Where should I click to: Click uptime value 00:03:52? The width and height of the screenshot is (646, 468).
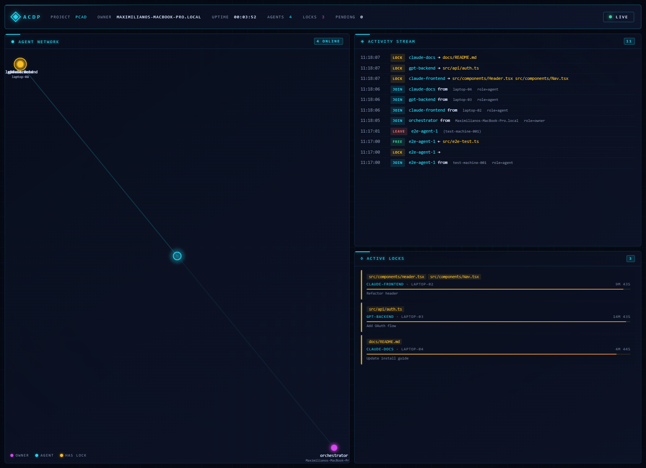[x=245, y=17]
